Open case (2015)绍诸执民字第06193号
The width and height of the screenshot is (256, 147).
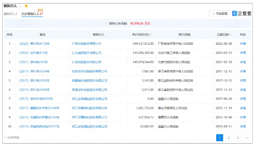[39, 117]
